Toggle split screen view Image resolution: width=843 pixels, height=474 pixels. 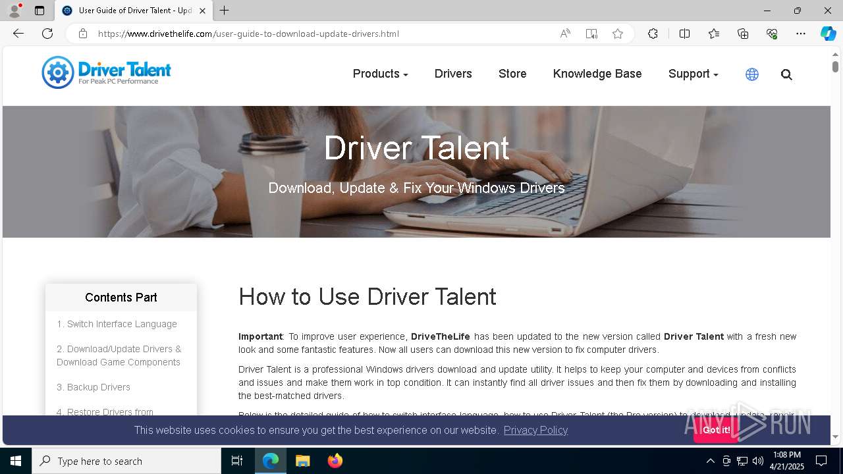684,34
